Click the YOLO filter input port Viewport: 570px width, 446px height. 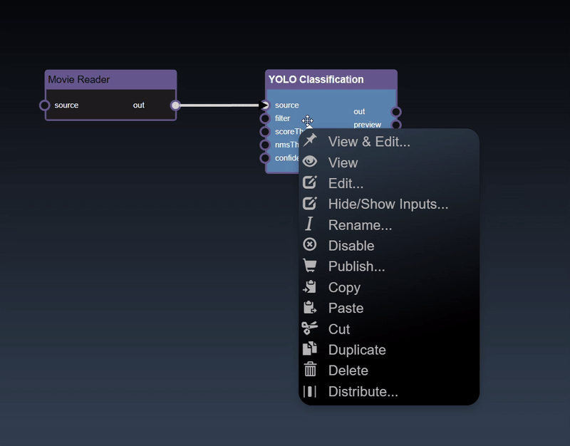point(265,118)
